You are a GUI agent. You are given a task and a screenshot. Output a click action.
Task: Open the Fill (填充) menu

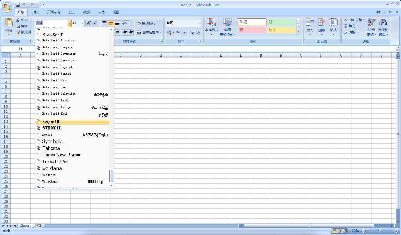click(351, 26)
